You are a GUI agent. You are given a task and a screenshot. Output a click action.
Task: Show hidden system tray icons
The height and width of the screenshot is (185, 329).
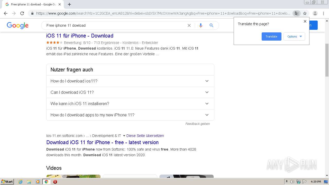pyautogui.click(x=287, y=182)
